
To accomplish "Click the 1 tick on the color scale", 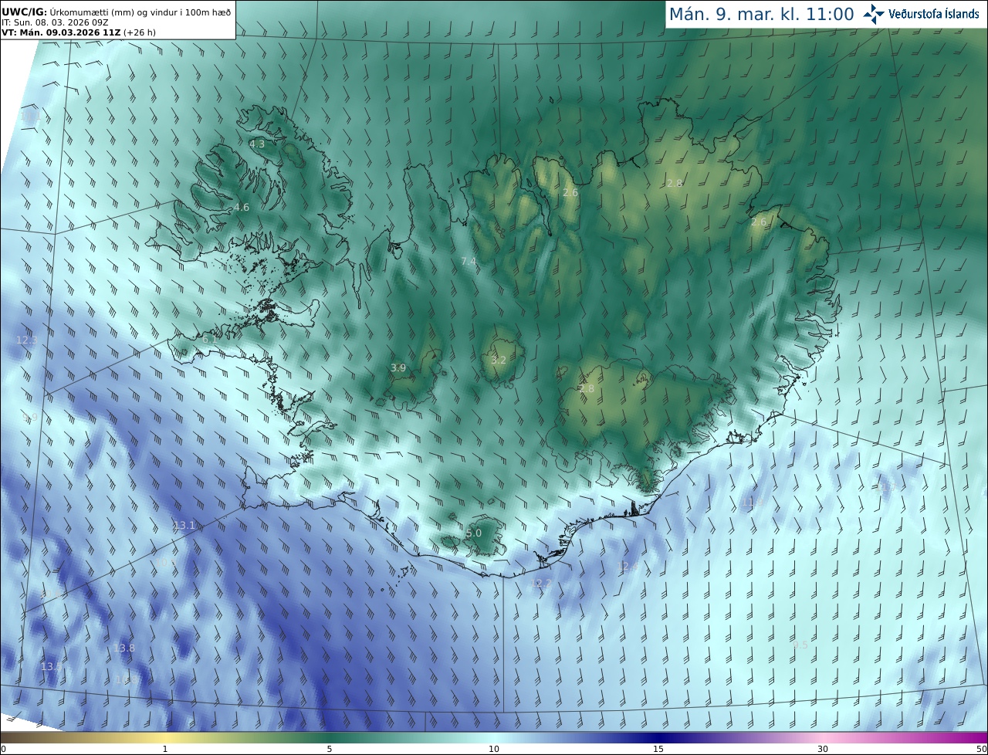I will point(165,749).
